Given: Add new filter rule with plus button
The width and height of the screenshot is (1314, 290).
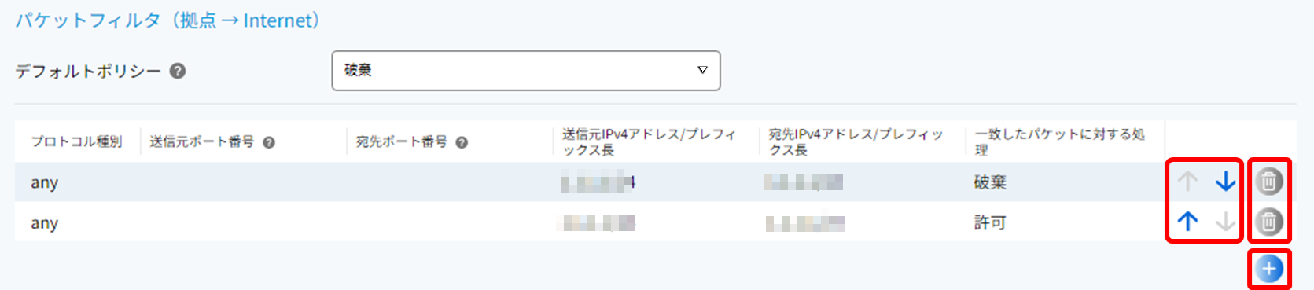Looking at the screenshot, I should click(1268, 269).
